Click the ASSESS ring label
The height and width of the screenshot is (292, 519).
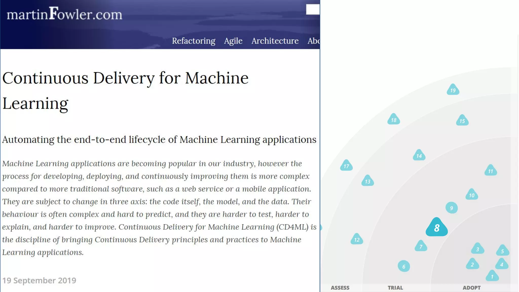tap(340, 288)
